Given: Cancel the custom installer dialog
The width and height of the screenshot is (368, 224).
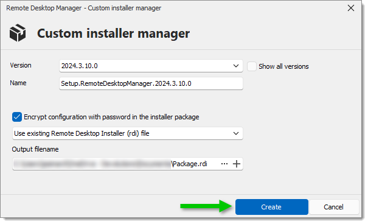Looking at the screenshot, I should pyautogui.click(x=334, y=207).
